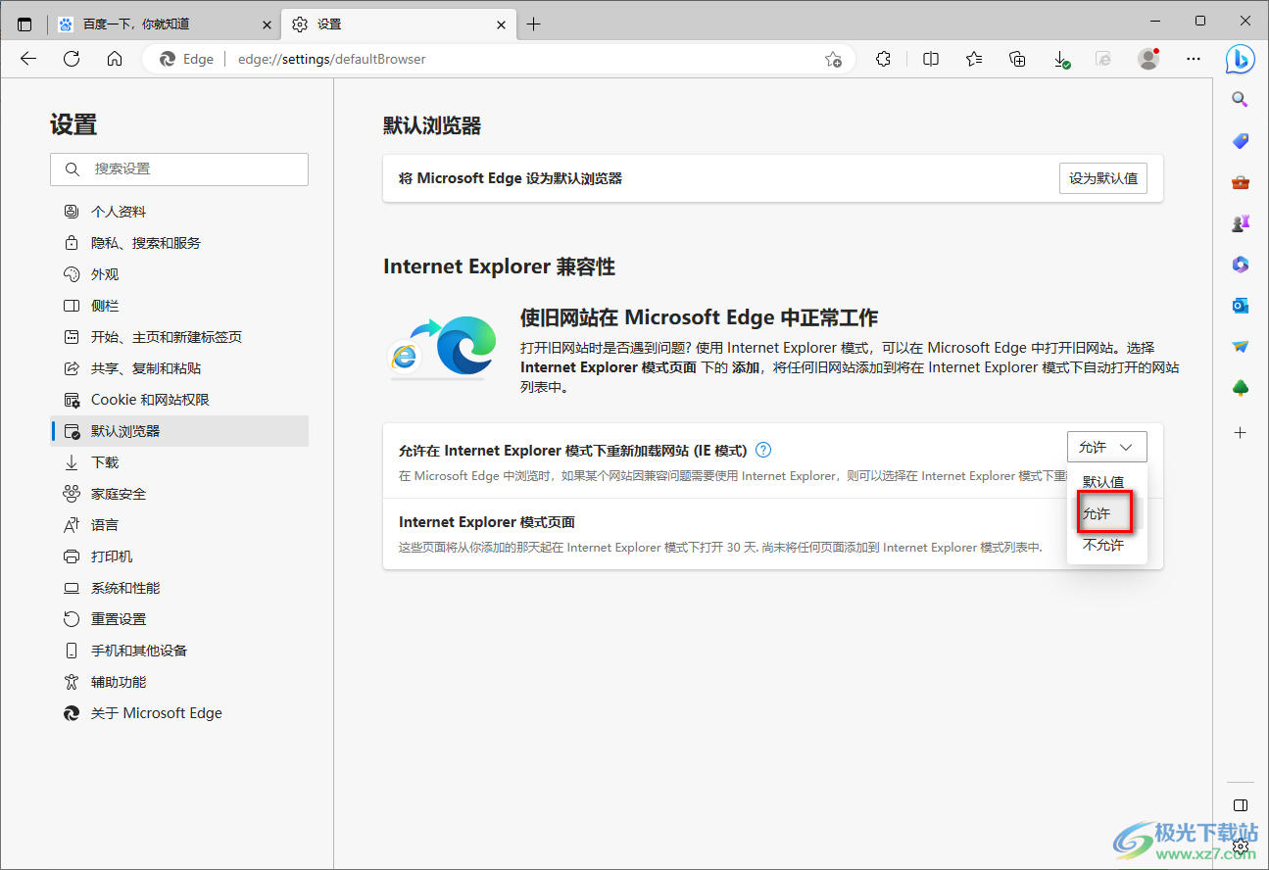Open 侧栏 settings section
Viewport: 1269px width, 870px height.
pos(179,306)
